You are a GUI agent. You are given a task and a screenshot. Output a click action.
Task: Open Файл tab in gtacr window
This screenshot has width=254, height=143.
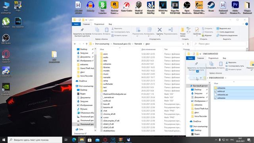[76, 24]
